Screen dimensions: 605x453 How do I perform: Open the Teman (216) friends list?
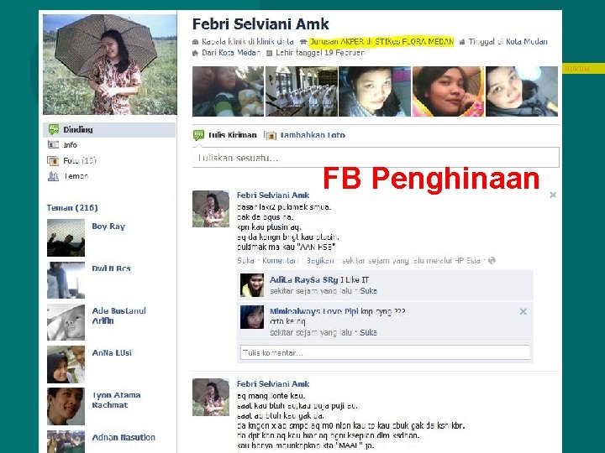click(72, 208)
